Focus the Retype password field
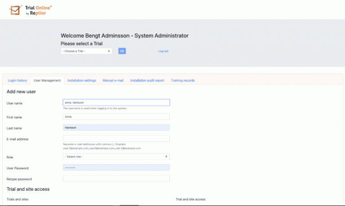345x206 pixels. pyautogui.click(x=116, y=179)
